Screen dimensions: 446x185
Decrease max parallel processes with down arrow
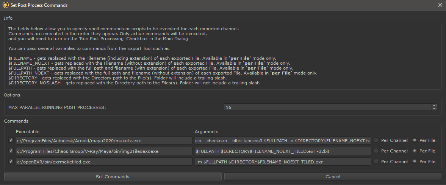[x=434, y=109]
